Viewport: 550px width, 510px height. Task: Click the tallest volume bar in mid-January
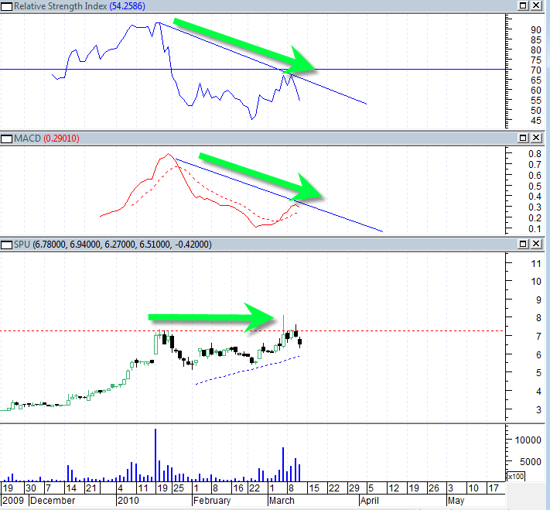tap(155, 455)
